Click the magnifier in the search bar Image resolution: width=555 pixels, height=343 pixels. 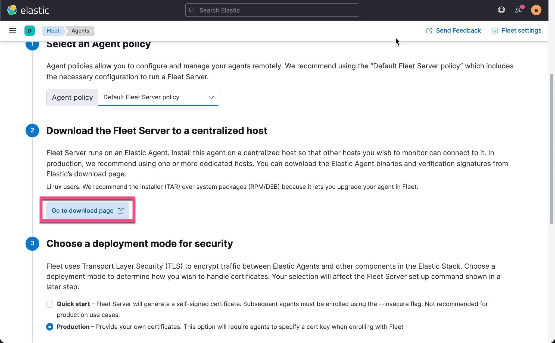coord(192,10)
